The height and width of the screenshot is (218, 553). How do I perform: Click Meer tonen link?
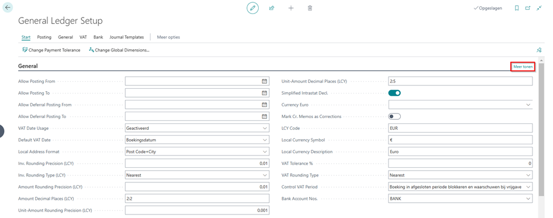pos(523,67)
